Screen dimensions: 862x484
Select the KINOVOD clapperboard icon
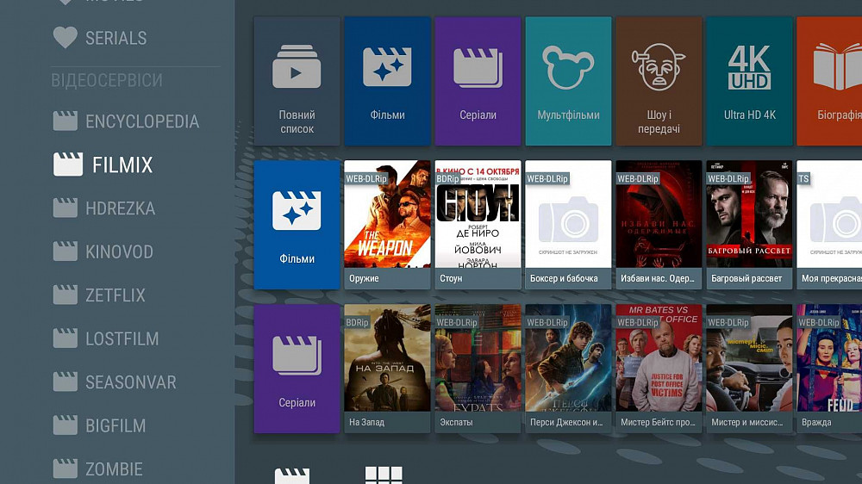(65, 251)
